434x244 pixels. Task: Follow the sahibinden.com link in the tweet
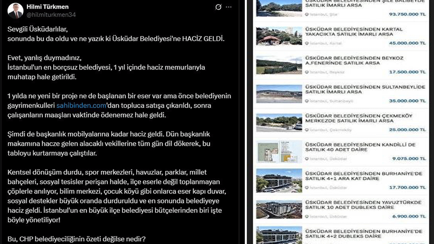click(81, 105)
